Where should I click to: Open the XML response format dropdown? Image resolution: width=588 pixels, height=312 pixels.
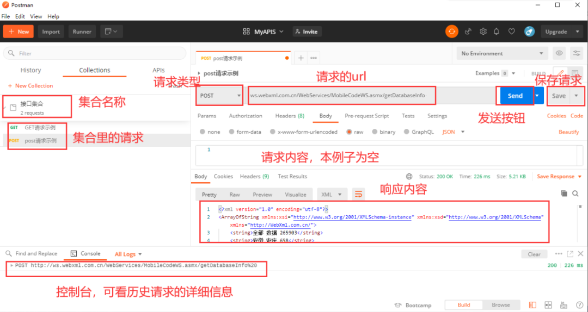[332, 195]
